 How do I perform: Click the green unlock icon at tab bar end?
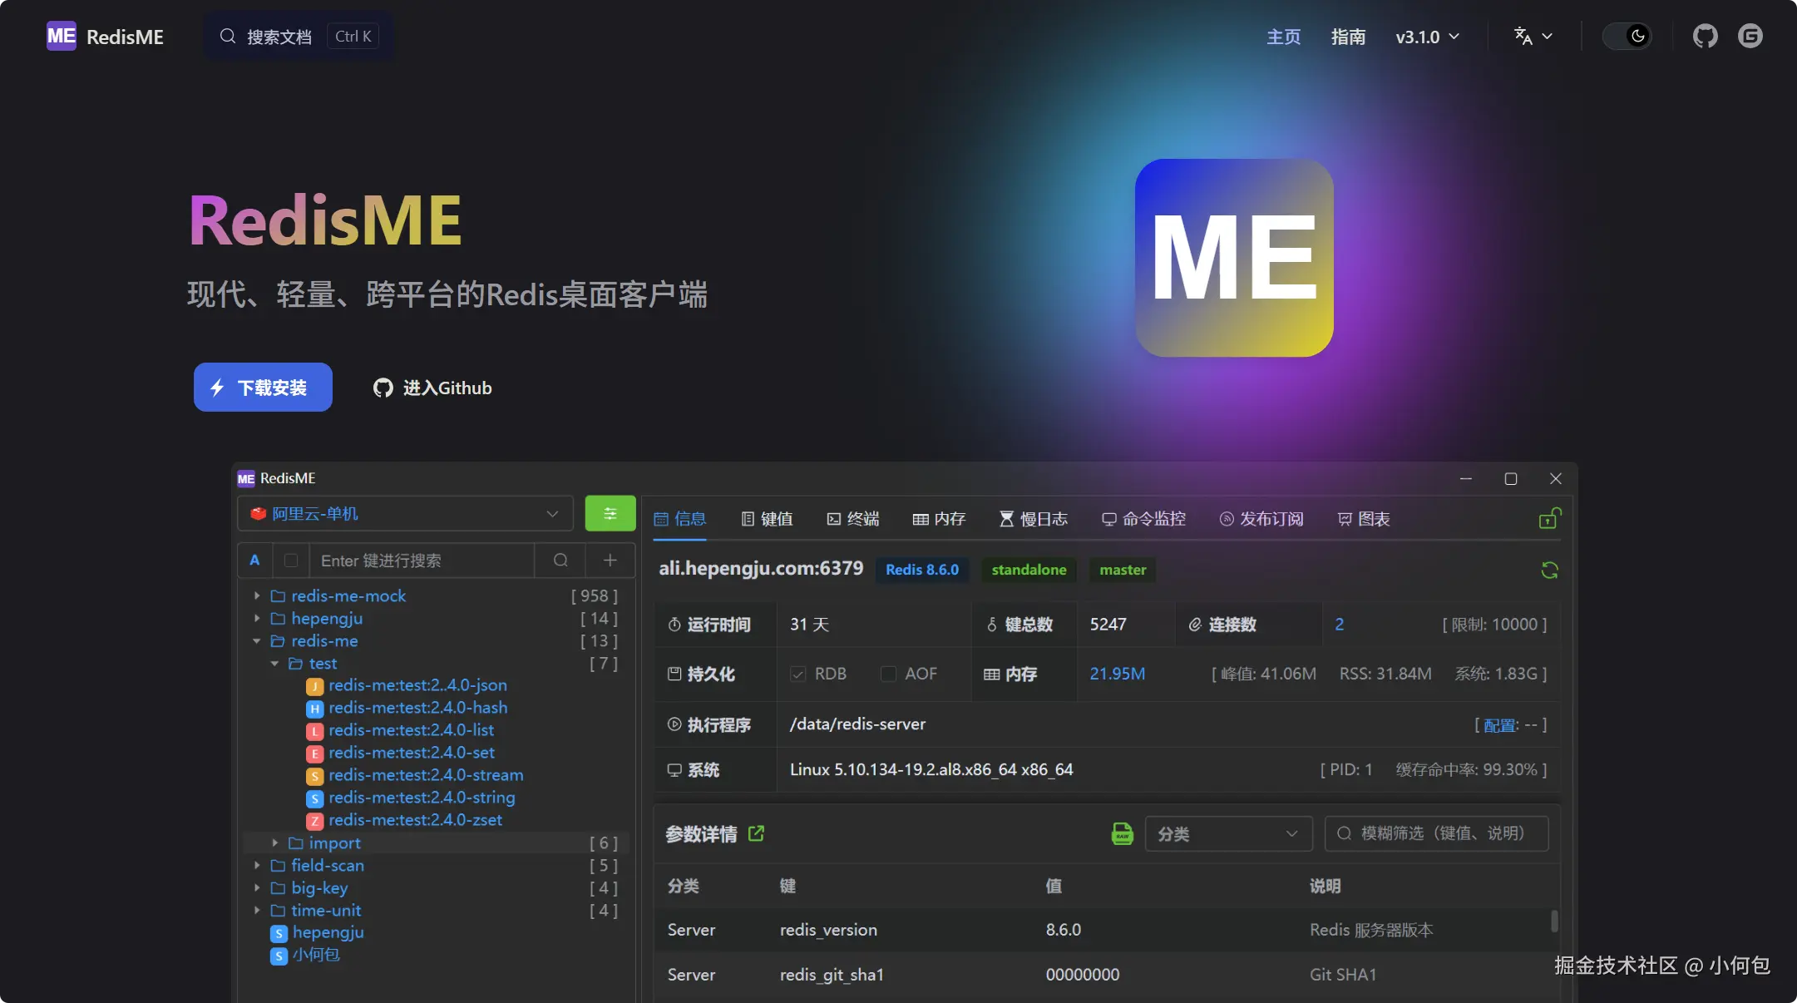click(1549, 518)
